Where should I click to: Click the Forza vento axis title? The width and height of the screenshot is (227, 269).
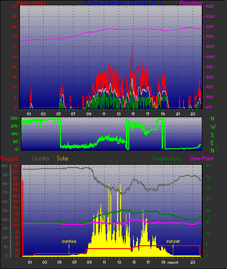point(31,3)
